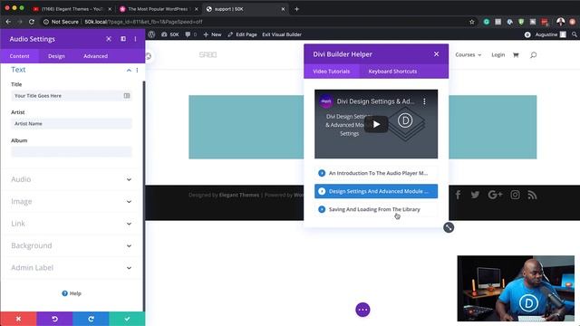
Task: Expand the Image section
Action: pyautogui.click(x=72, y=201)
